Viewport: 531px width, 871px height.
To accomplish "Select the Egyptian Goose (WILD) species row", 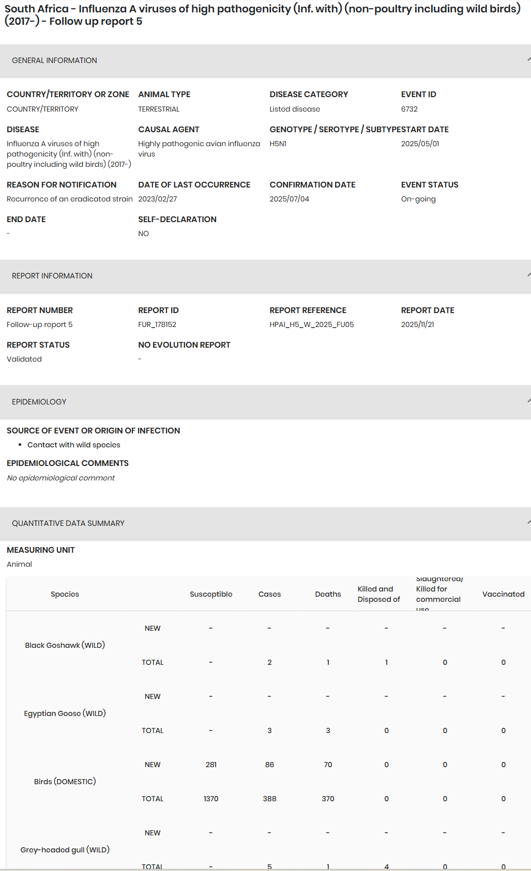I will (65, 713).
